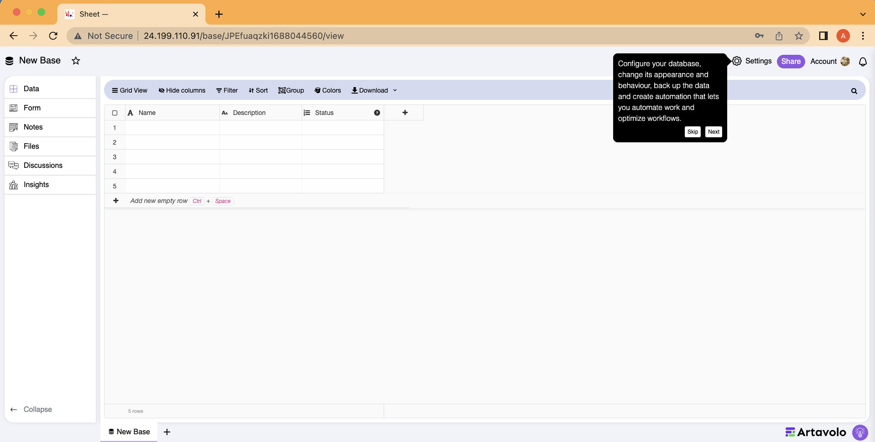Open notifications bell

tap(863, 62)
